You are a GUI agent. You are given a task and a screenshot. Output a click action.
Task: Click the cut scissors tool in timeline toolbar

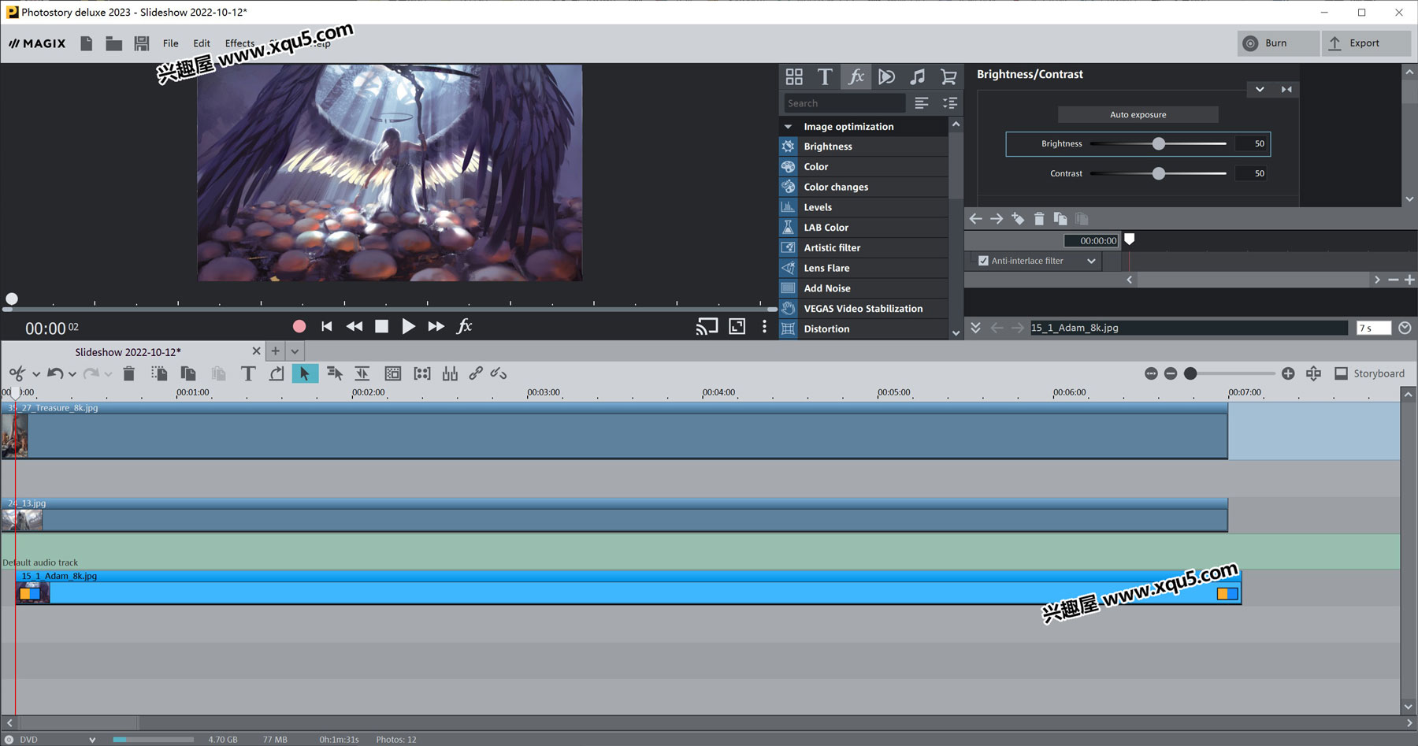pyautogui.click(x=17, y=373)
